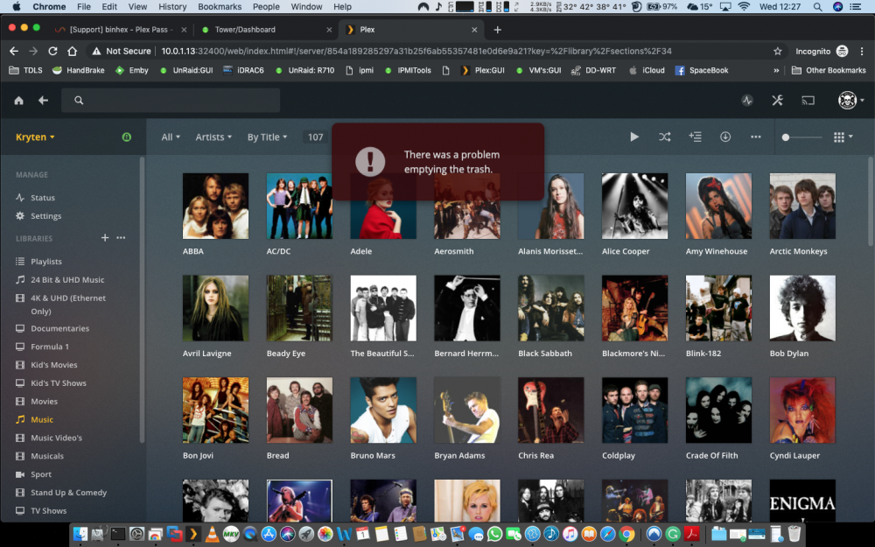Open the Plex activity icon
The width and height of the screenshot is (875, 547).
pyautogui.click(x=747, y=101)
